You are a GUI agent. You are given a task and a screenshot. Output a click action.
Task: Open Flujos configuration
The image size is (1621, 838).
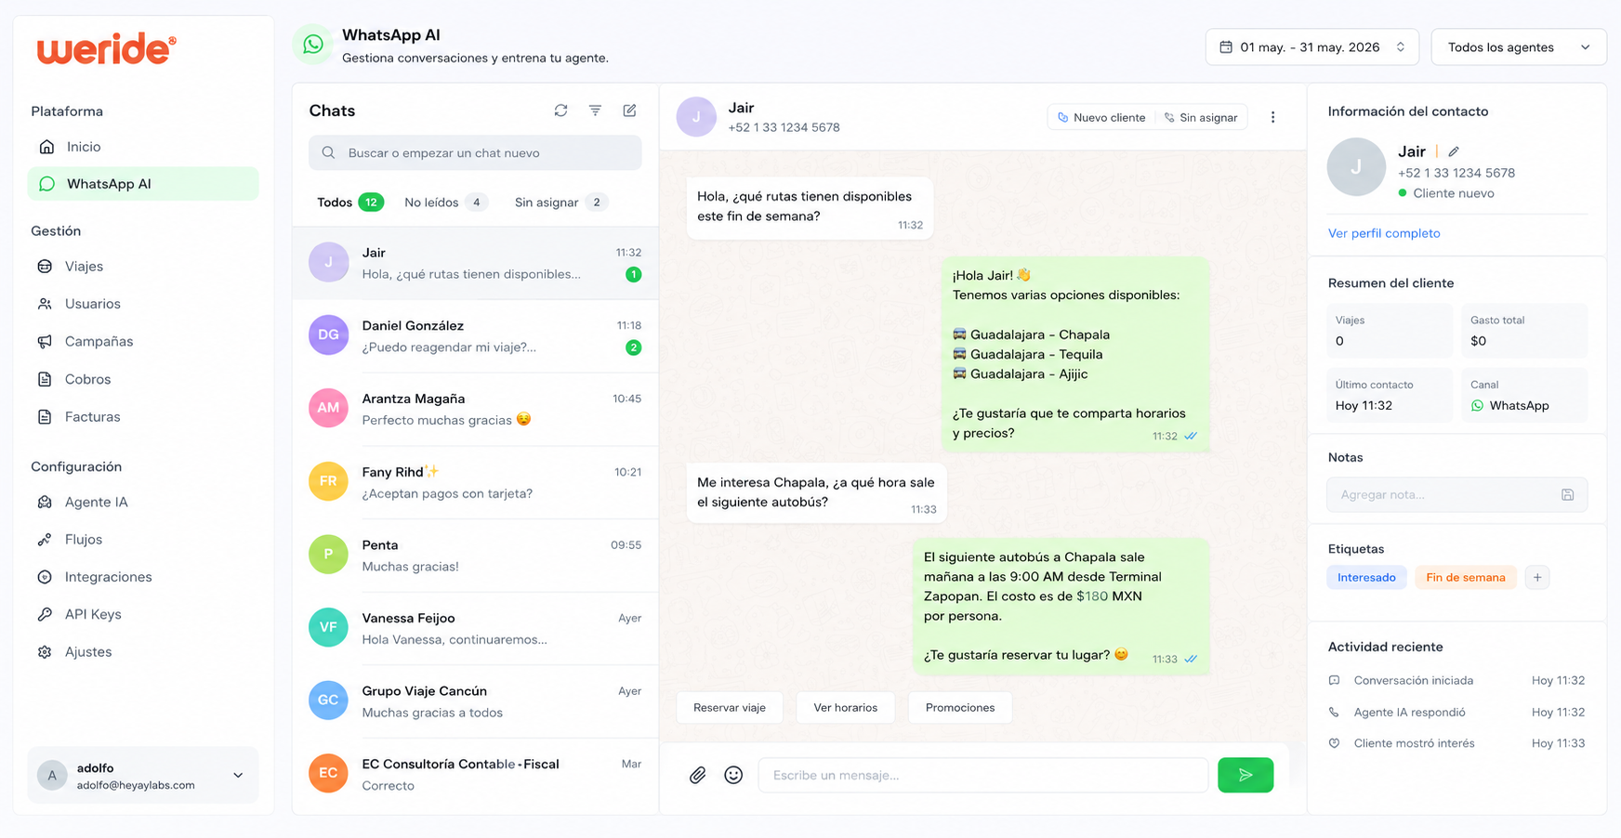143,540
